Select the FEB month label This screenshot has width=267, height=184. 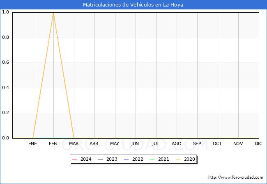coord(53,144)
